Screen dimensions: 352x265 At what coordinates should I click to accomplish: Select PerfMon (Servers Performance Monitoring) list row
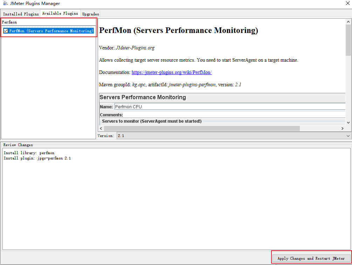click(48, 31)
